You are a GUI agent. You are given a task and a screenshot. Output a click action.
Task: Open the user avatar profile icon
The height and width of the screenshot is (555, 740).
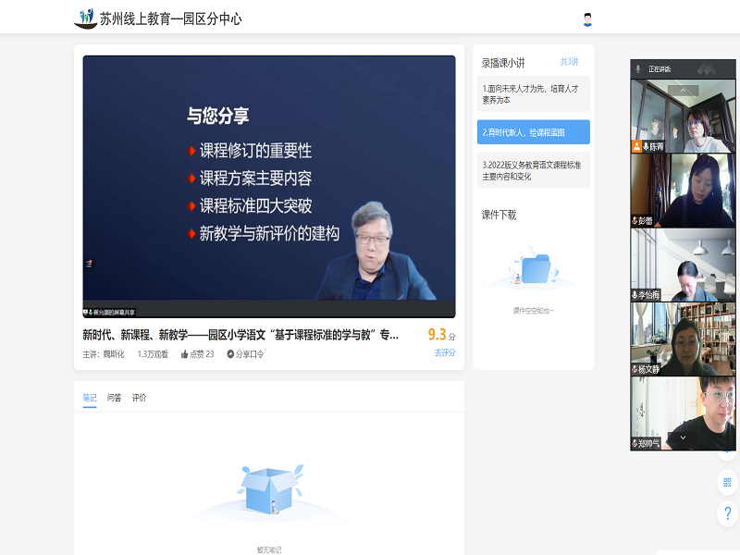(x=587, y=19)
